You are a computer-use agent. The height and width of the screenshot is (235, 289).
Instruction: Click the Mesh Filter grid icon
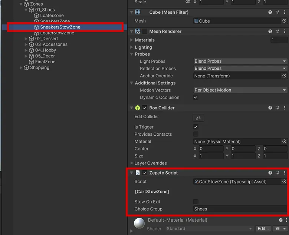138,12
